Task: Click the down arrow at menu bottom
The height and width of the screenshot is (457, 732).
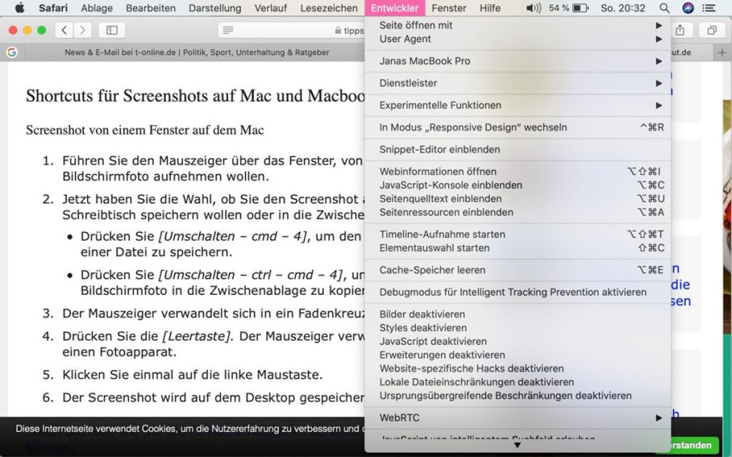Action: pos(518,446)
